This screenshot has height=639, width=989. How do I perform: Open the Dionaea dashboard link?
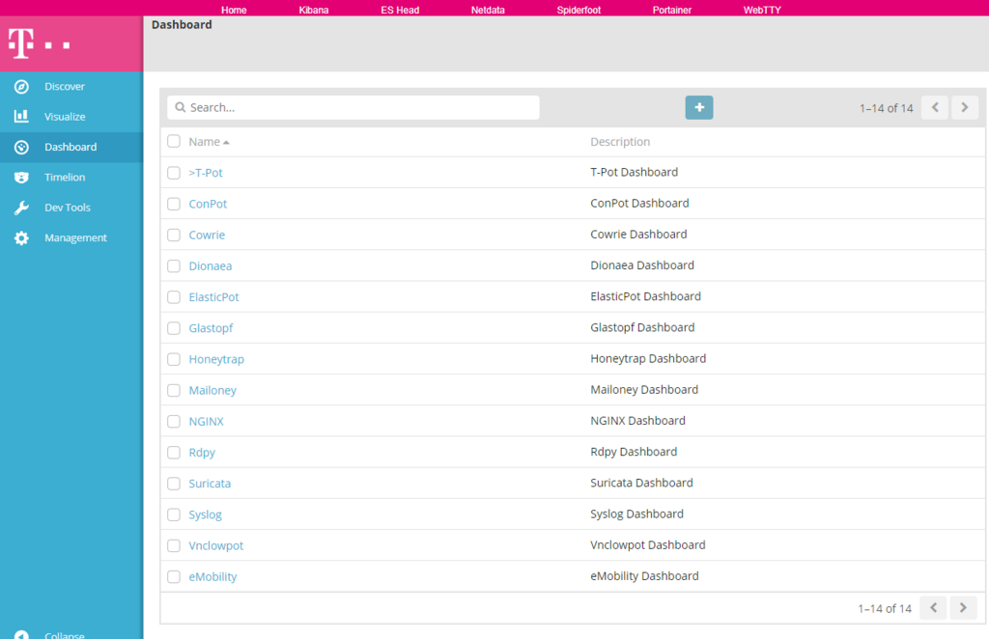(210, 266)
